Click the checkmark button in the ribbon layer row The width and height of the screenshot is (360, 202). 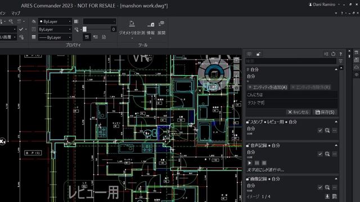(21, 29)
